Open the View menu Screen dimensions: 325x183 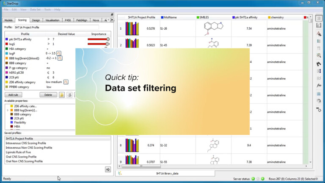[x=23, y=9]
